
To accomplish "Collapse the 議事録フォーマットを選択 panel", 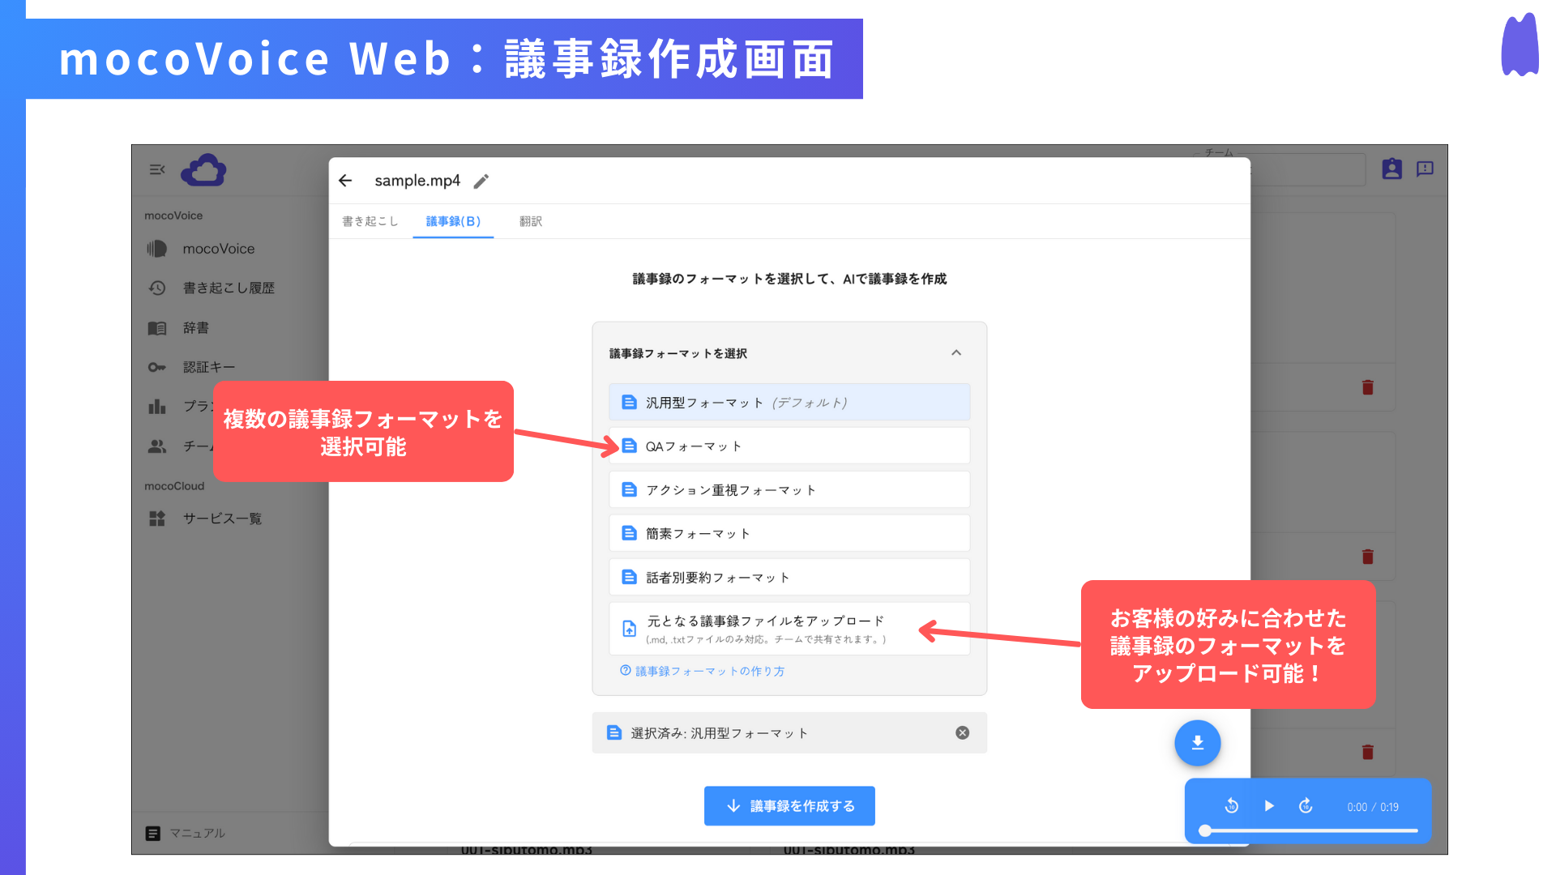I will pos(956,352).
